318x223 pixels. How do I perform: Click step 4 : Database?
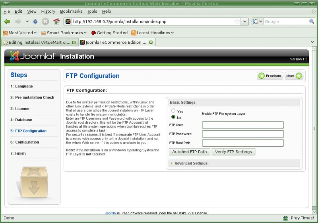click(21, 120)
